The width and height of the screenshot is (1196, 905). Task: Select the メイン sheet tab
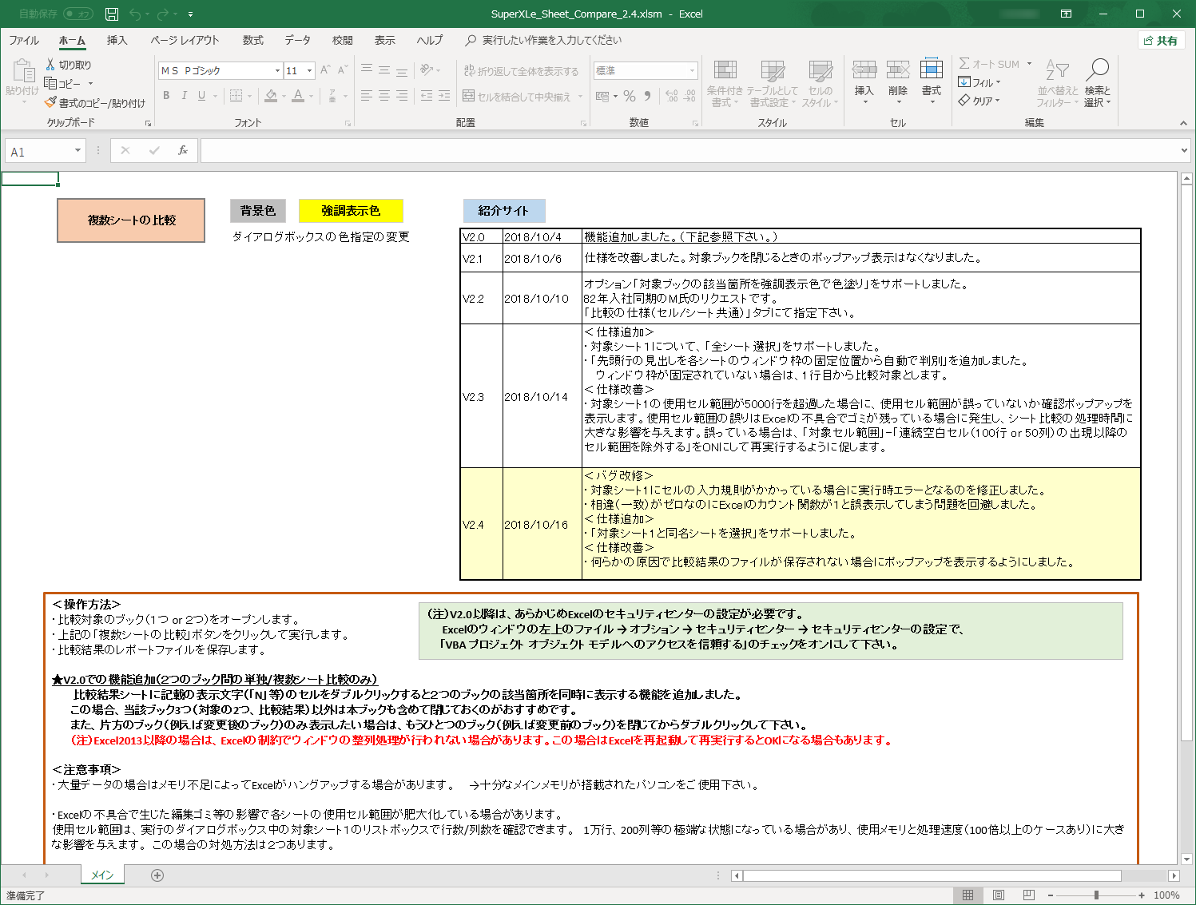tap(102, 875)
